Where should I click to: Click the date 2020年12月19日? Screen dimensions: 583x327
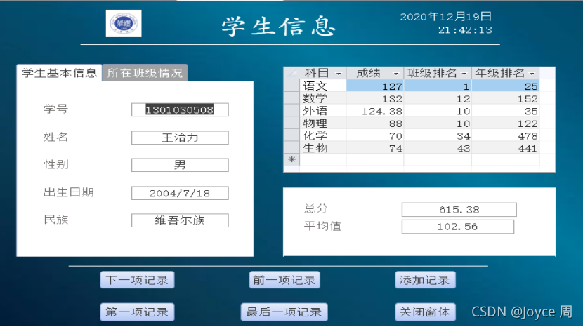(446, 16)
